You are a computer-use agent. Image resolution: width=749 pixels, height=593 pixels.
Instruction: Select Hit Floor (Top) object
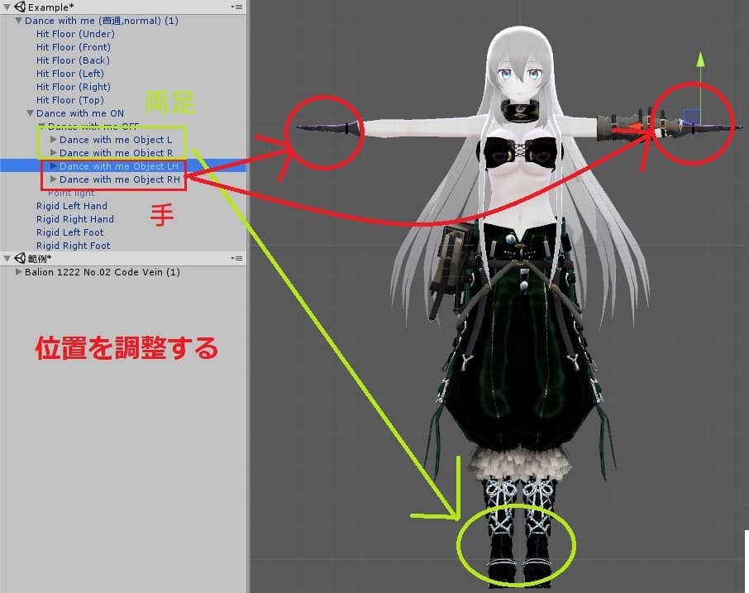[70, 100]
